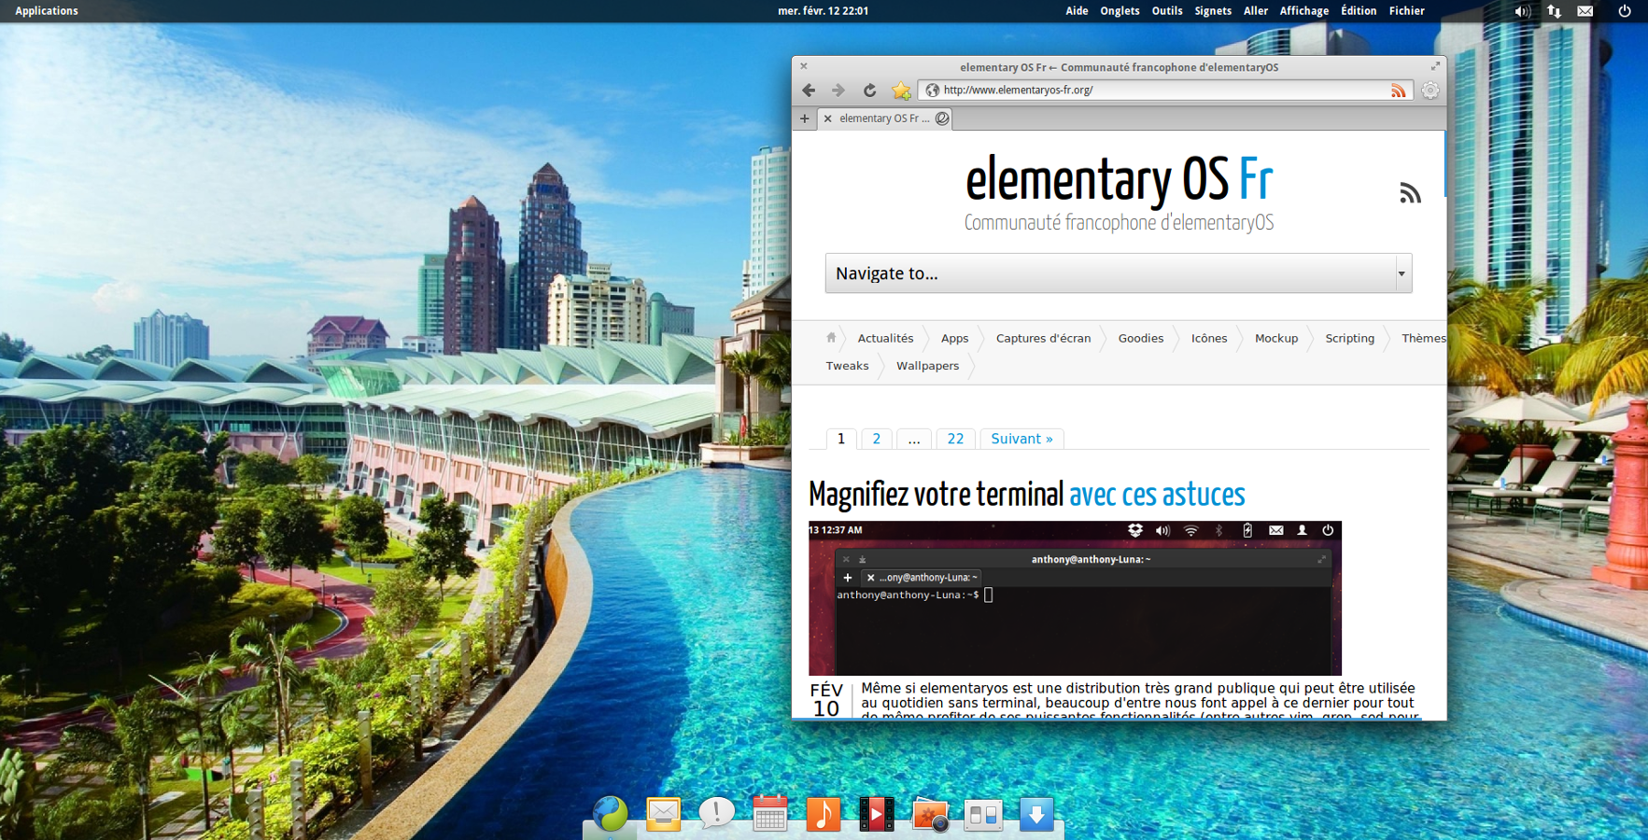Screen dimensions: 1648x840
Task: Open the Mockup section
Action: [x=1276, y=339]
